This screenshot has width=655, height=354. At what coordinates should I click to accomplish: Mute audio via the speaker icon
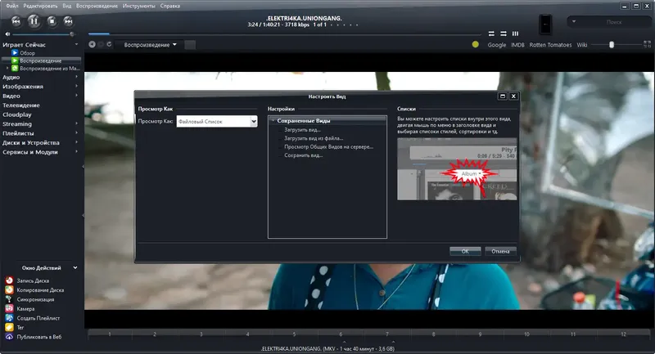click(x=7, y=34)
